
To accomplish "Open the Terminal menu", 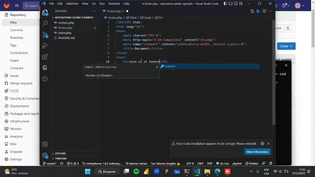I will click(114, 3).
